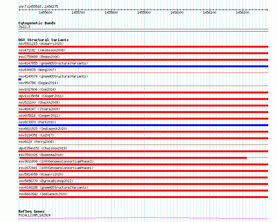Click the blue bar under nsv4147855
277x222 pixels.
pos(143,66)
